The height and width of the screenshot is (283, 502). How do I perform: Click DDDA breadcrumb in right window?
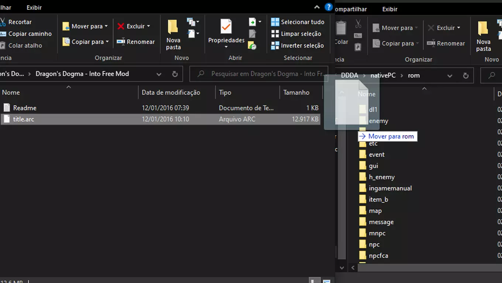pyautogui.click(x=349, y=76)
